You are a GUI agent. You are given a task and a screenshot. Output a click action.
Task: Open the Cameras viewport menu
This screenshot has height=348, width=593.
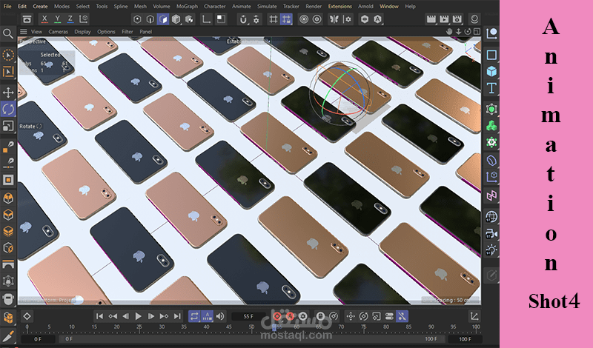click(59, 32)
